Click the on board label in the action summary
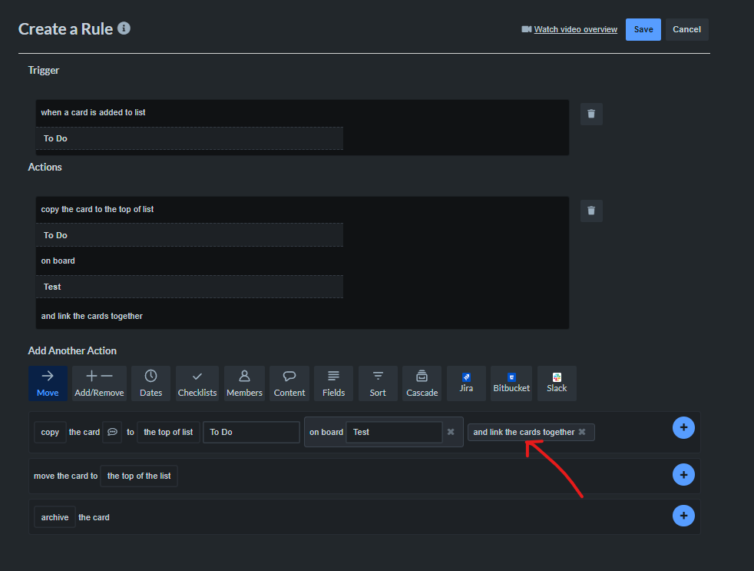Screen dimensions: 754x571 58,261
